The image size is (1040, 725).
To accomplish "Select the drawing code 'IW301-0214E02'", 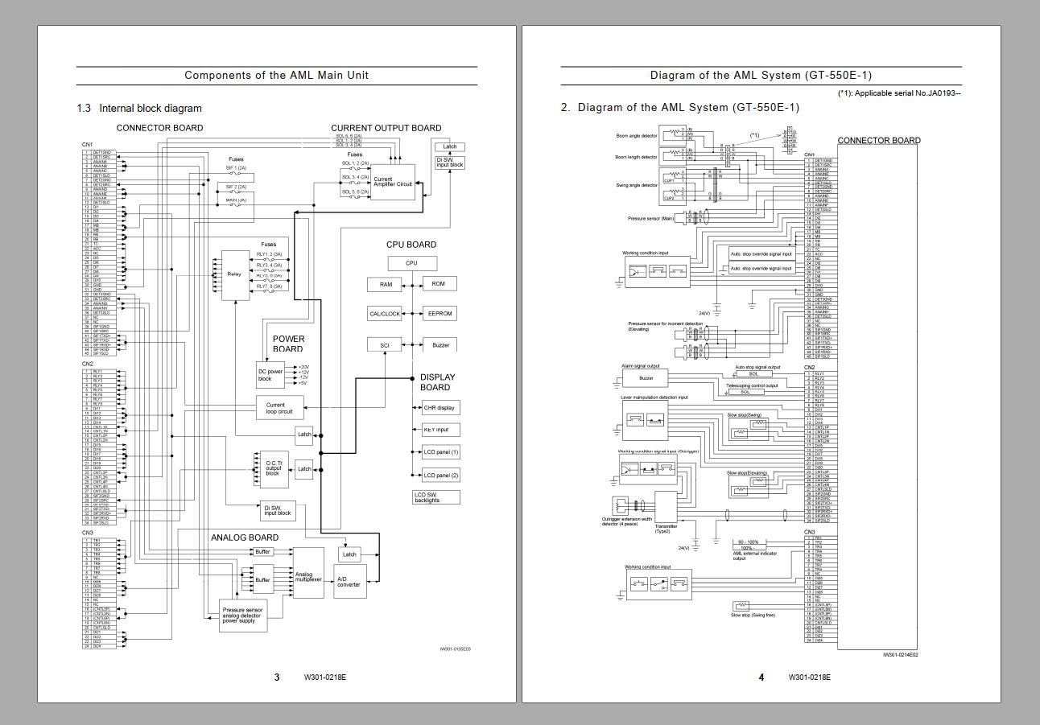I will coord(900,655).
